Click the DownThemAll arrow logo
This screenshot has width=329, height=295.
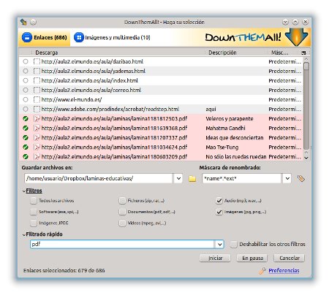click(296, 37)
